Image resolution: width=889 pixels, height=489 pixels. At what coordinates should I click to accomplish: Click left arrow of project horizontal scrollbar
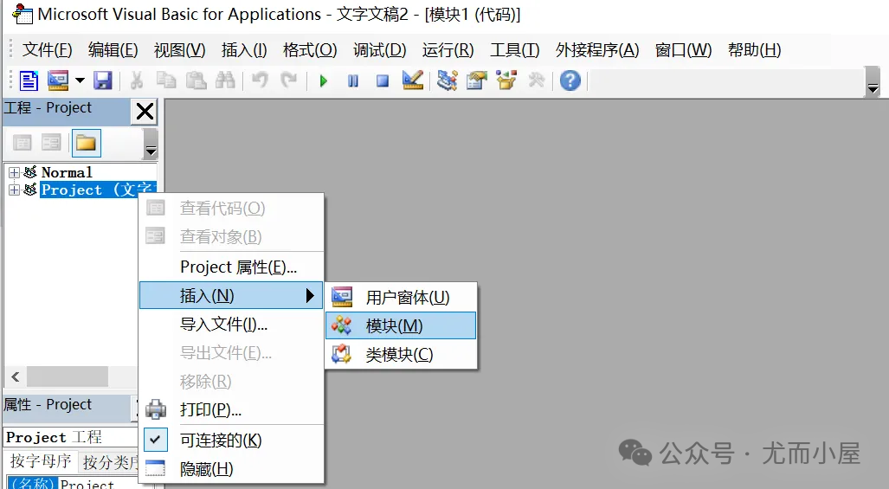[x=16, y=376]
